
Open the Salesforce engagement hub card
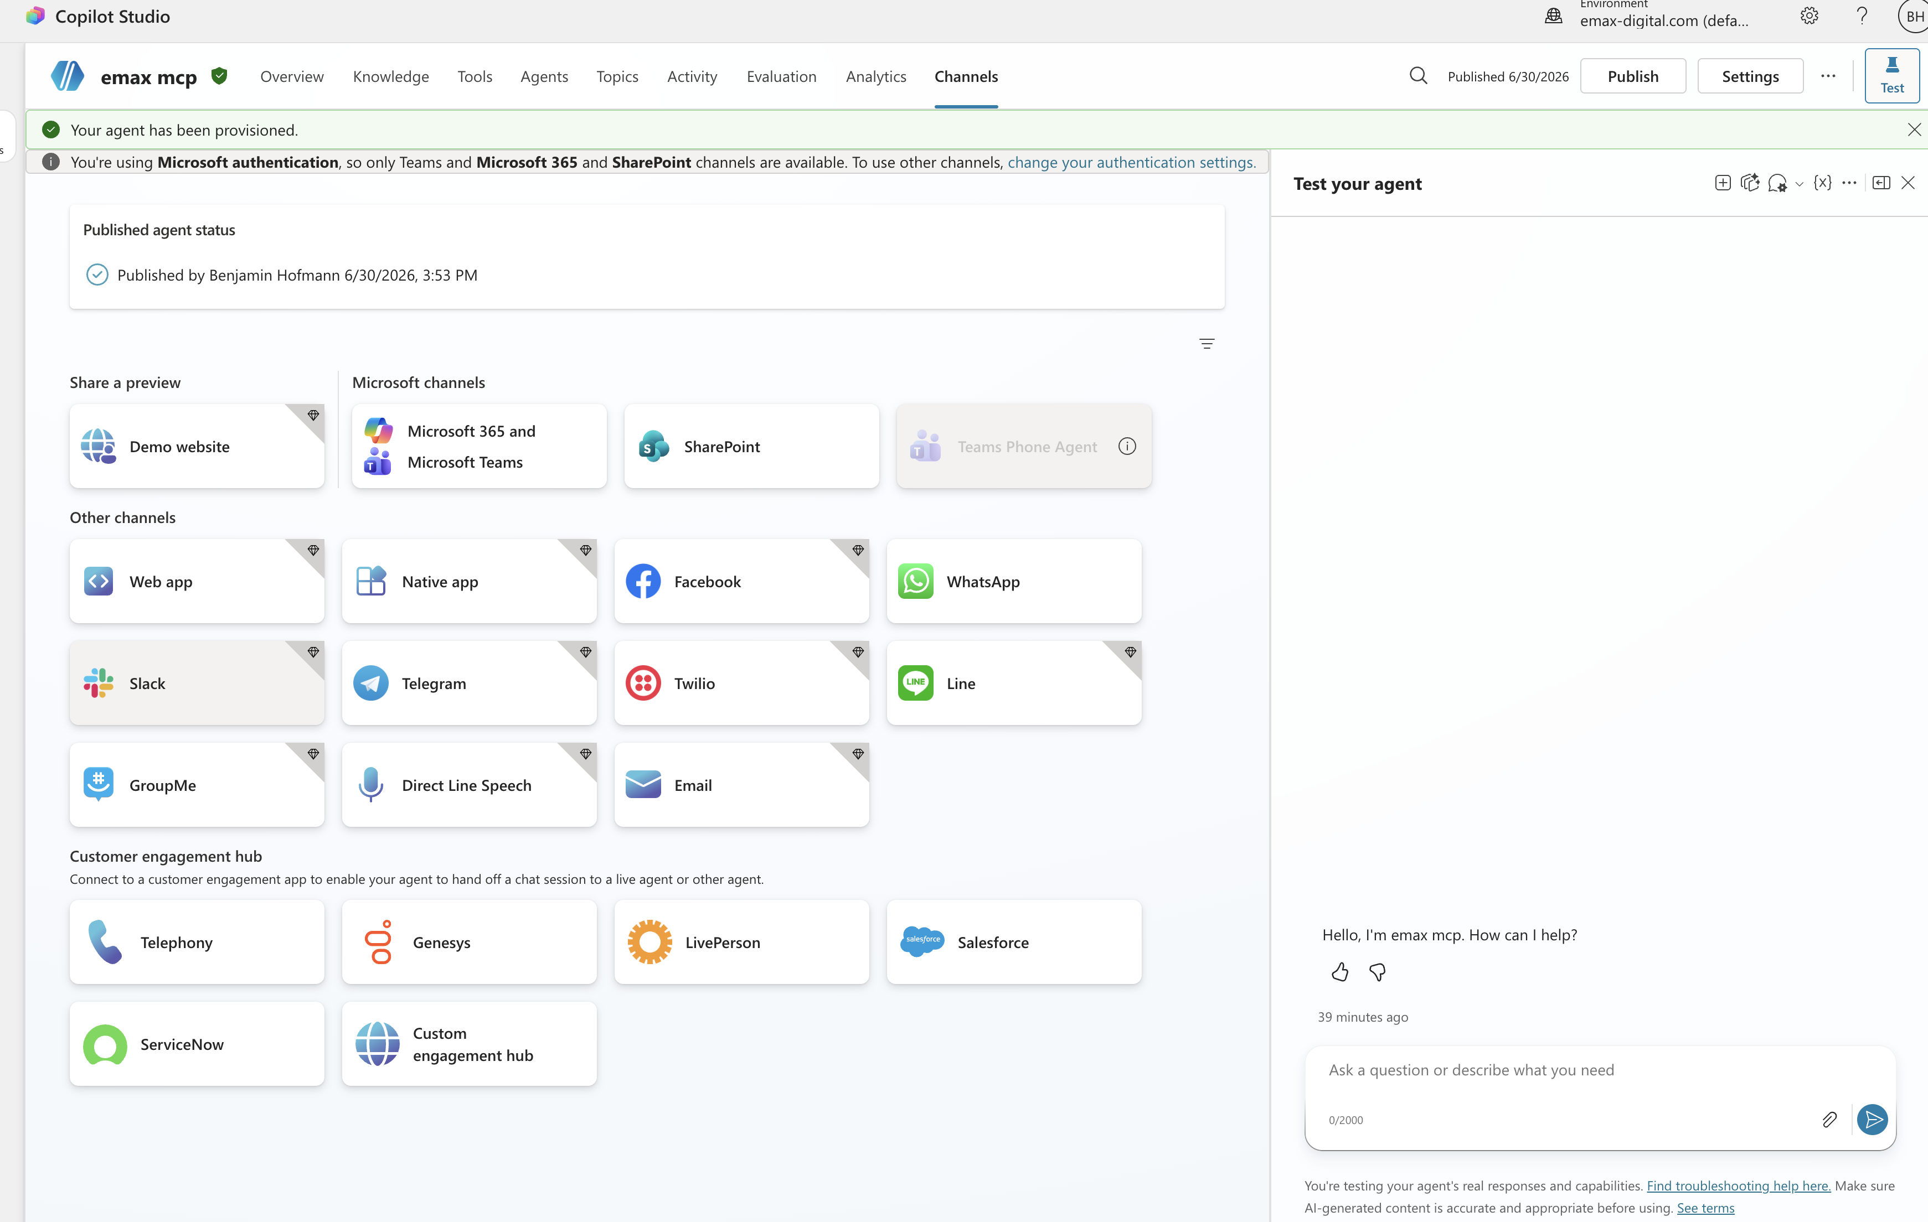[x=1014, y=942]
